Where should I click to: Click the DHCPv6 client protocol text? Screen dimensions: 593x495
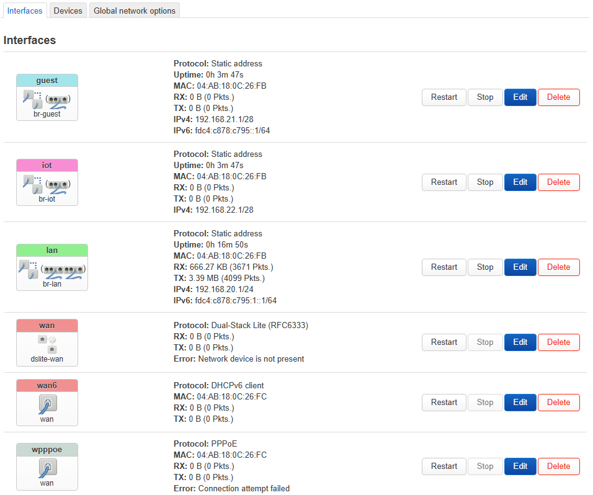click(x=238, y=385)
